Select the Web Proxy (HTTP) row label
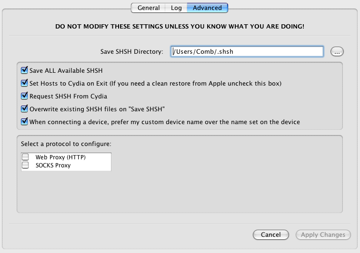Image resolution: width=360 pixels, height=253 pixels. pyautogui.click(x=60, y=157)
